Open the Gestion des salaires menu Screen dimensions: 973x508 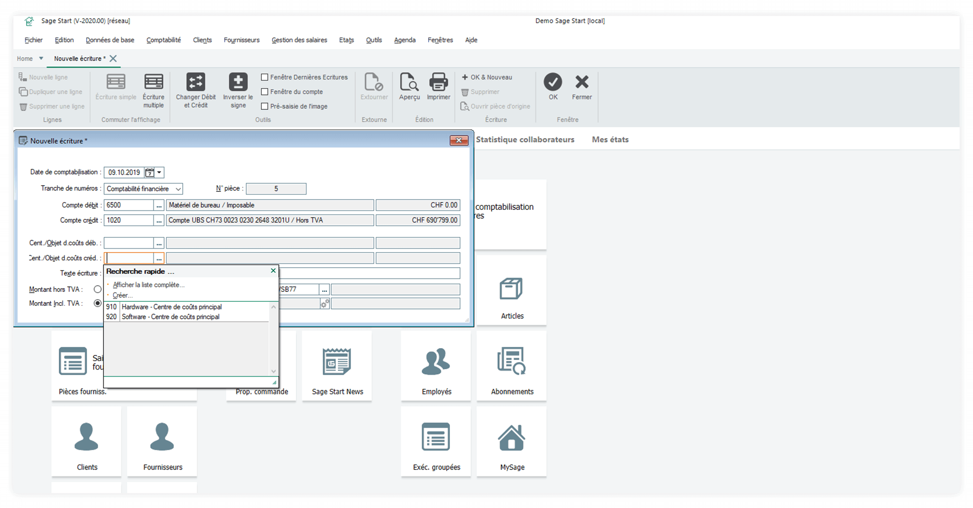point(299,40)
